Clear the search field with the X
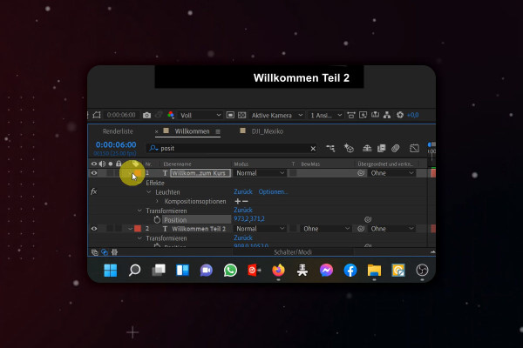Screen dimensions: 523x348 point(313,149)
